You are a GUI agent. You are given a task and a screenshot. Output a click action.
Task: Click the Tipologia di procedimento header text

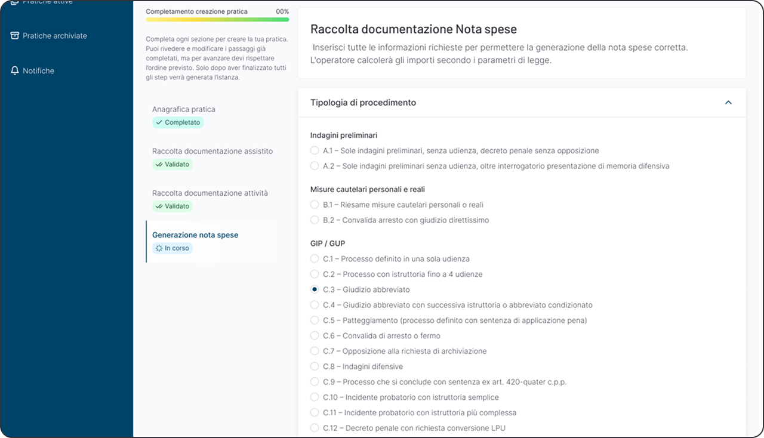point(363,103)
